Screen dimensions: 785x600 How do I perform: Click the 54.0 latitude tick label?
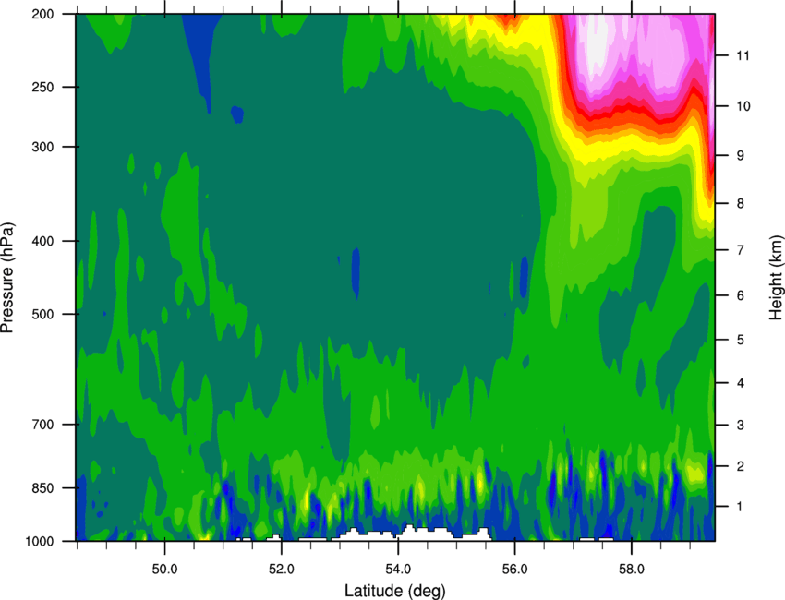tap(399, 569)
